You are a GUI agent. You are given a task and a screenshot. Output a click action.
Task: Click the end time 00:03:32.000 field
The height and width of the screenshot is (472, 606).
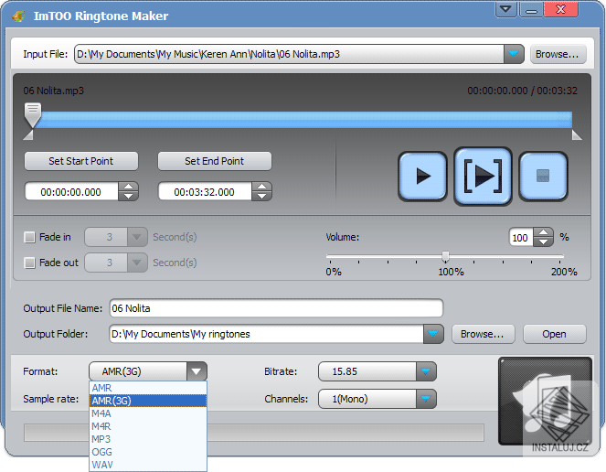pyautogui.click(x=205, y=191)
